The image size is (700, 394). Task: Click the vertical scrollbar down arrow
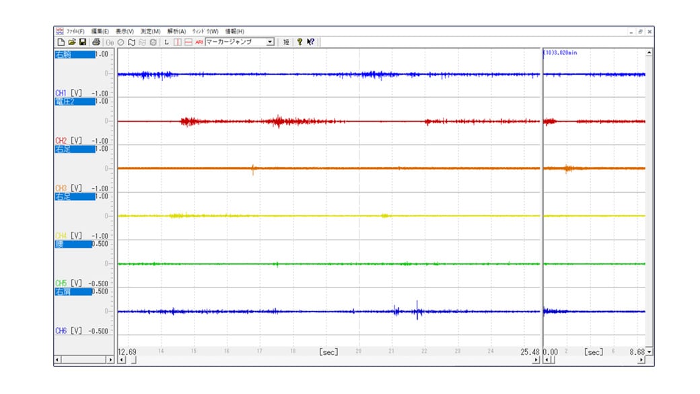pos(649,352)
